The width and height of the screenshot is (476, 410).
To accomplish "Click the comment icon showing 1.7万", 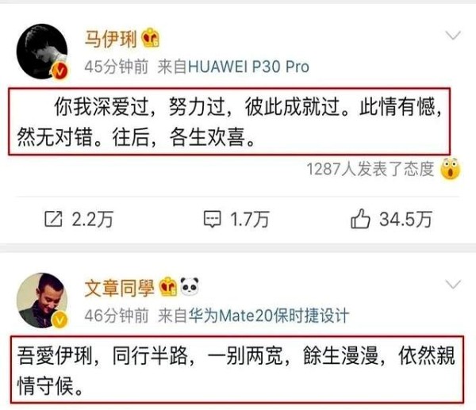I will (x=212, y=219).
